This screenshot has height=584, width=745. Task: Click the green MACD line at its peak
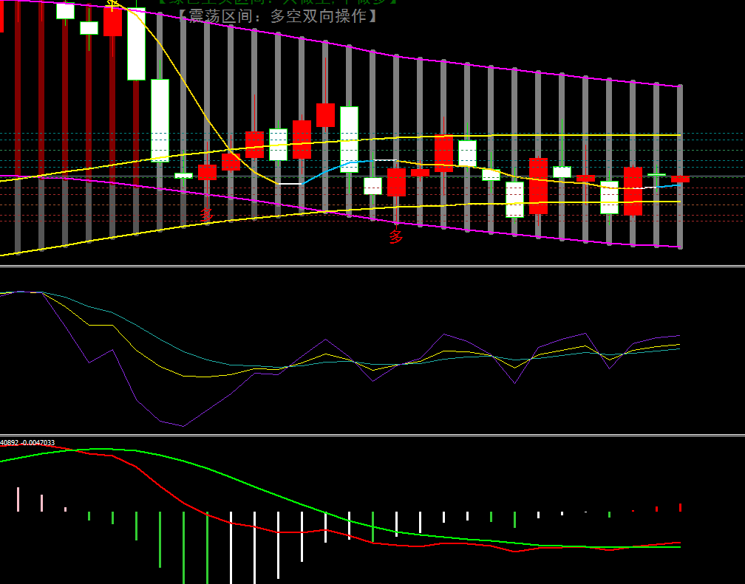pyautogui.click(x=96, y=449)
